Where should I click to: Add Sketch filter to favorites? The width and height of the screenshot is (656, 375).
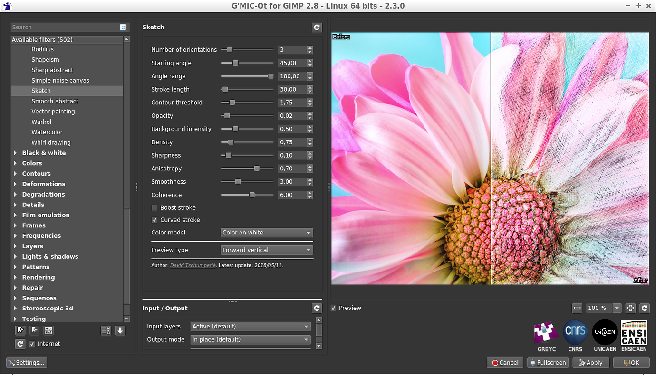coord(20,330)
